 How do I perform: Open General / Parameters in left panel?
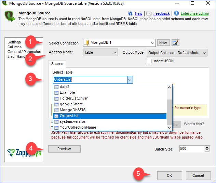point(24,52)
